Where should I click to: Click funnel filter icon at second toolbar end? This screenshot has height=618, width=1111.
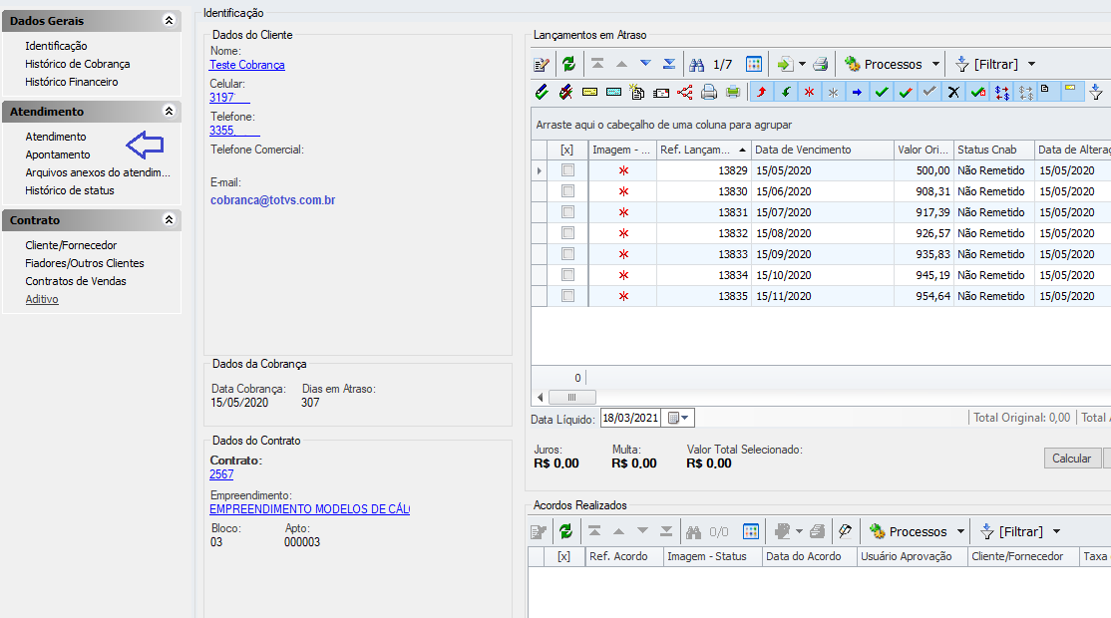1095,92
